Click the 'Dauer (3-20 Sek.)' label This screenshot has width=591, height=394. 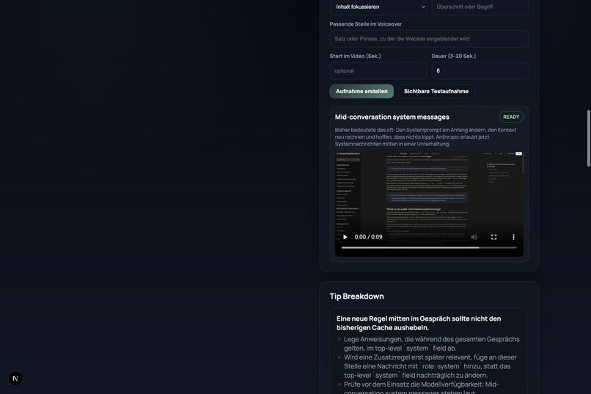pyautogui.click(x=454, y=56)
